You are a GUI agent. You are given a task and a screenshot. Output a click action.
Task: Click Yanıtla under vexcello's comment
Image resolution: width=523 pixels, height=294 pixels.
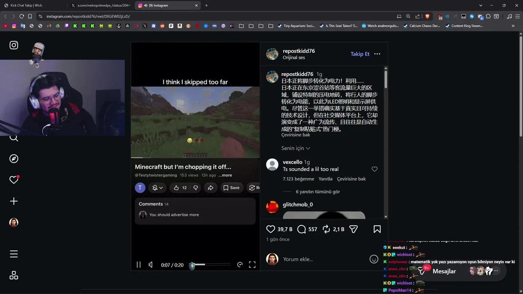click(x=326, y=179)
